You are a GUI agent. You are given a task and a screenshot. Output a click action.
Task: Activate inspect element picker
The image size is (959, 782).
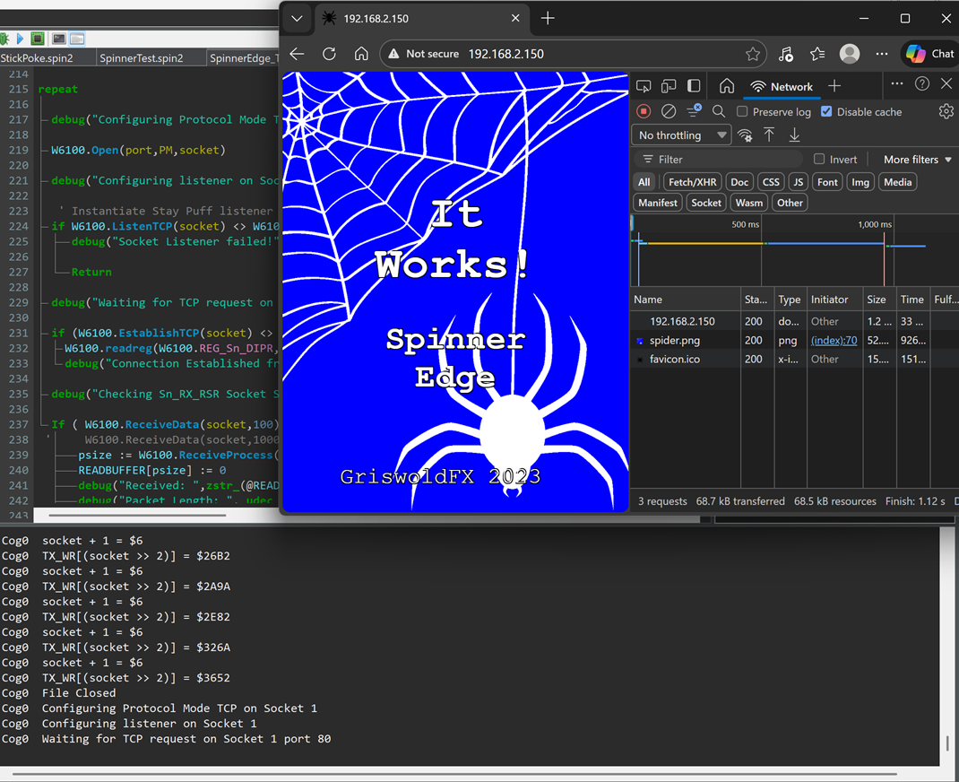[644, 86]
